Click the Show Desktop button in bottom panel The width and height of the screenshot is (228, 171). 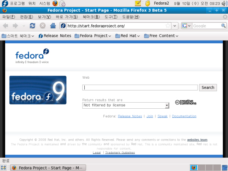[x=4, y=168]
